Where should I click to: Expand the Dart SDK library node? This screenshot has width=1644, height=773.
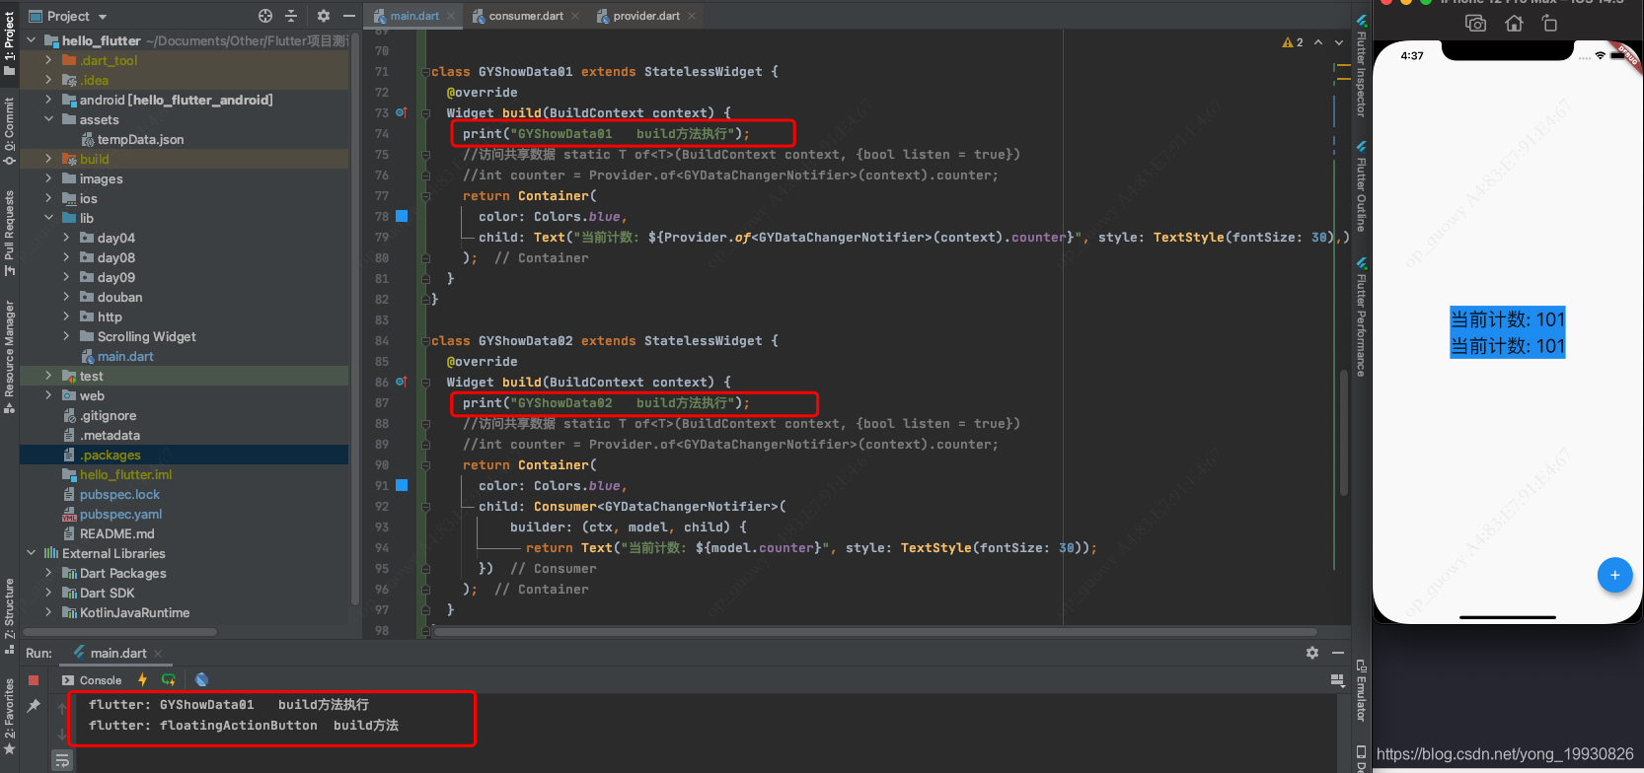coord(48,593)
